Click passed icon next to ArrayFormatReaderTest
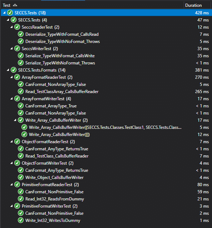 (x=17, y=77)
